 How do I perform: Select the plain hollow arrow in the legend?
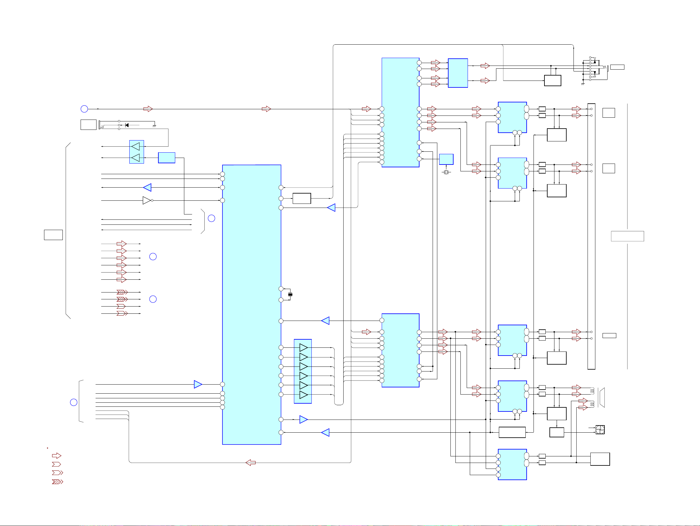tap(57, 455)
